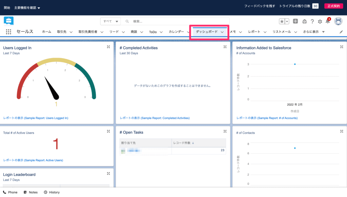Expand the Login Leaderboard widget
This screenshot has width=347, height=197.
(108, 174)
